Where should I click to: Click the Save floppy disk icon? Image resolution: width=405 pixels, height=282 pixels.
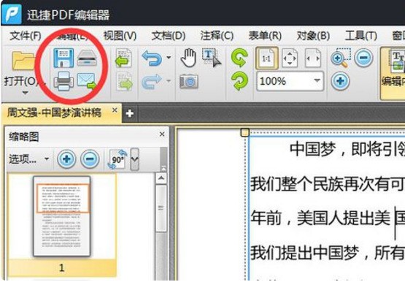tap(63, 58)
